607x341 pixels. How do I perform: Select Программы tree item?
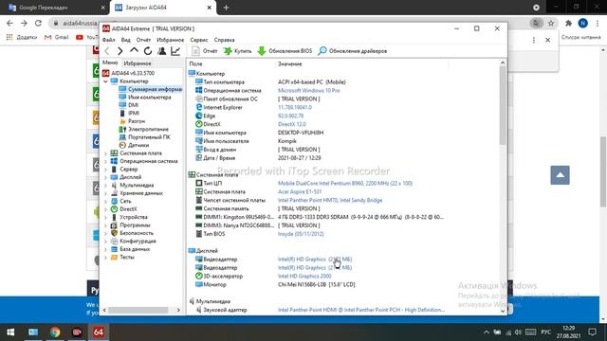(x=131, y=225)
